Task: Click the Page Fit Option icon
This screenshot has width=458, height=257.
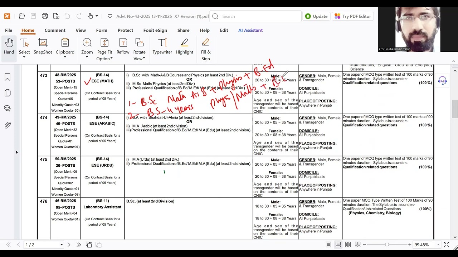Action: click(x=104, y=43)
